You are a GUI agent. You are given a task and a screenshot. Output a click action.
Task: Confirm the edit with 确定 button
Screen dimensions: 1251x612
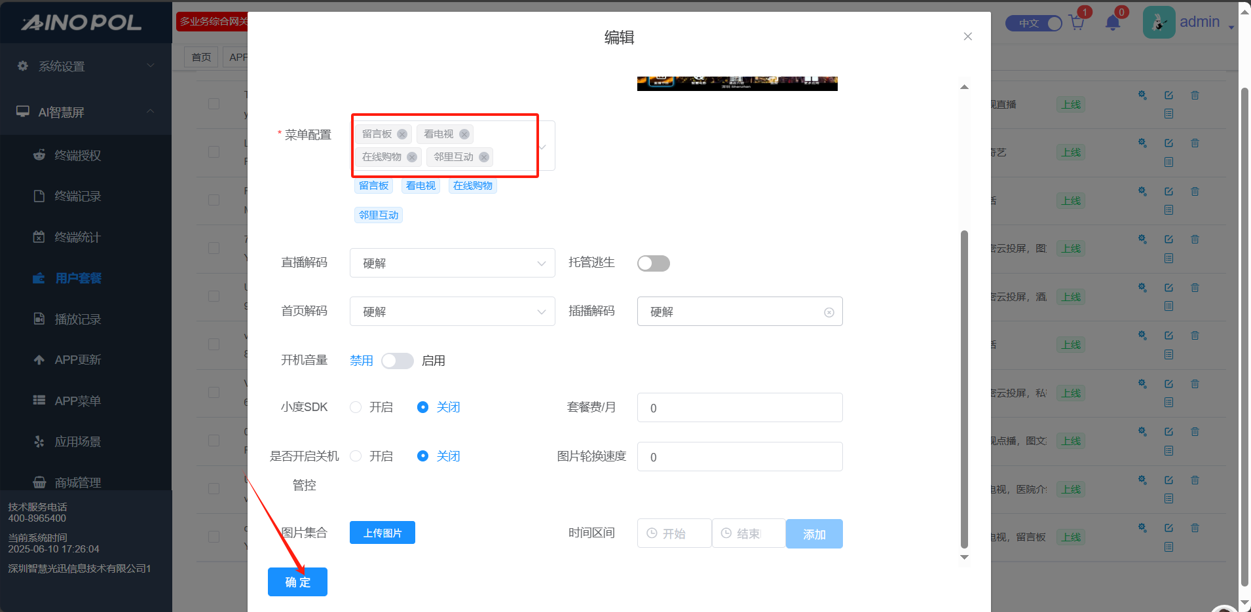(297, 582)
